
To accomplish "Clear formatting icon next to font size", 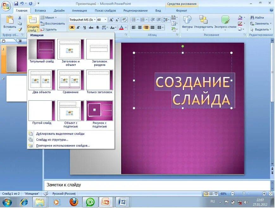I will (124, 20).
